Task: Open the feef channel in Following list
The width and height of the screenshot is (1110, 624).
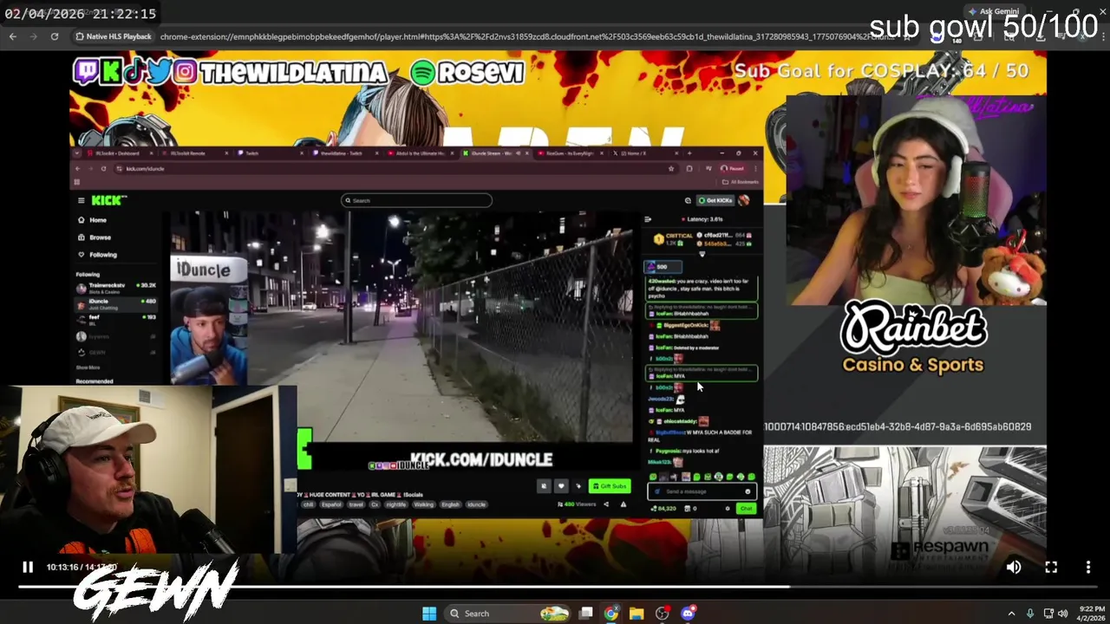Action: (x=115, y=319)
